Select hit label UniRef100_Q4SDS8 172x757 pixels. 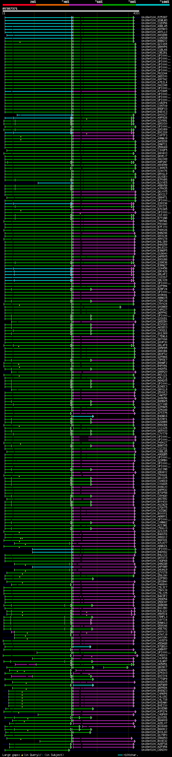coord(154,141)
